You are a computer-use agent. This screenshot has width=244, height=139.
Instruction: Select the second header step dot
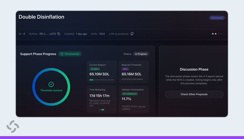pyautogui.click(x=216, y=34)
